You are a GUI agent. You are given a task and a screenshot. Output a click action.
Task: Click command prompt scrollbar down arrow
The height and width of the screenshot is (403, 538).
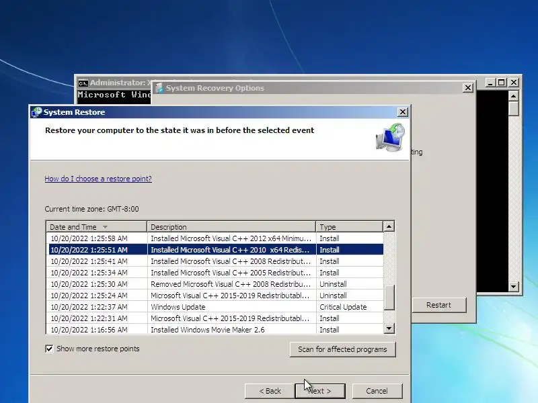tap(513, 287)
